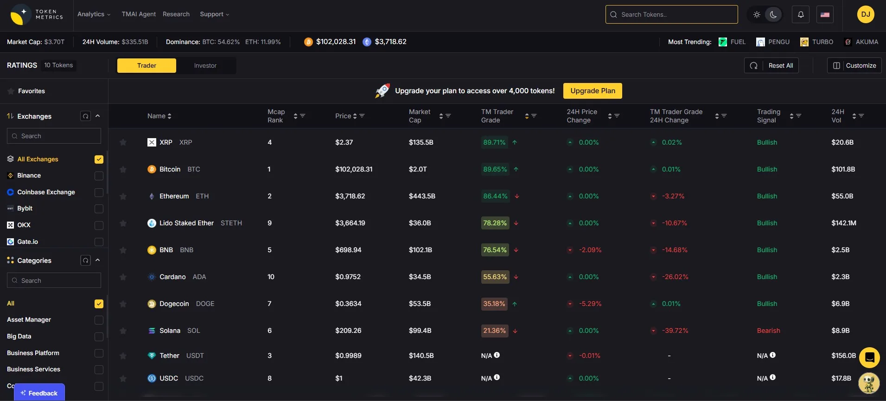
Task: Open the US flag language selector
Action: [x=825, y=14]
